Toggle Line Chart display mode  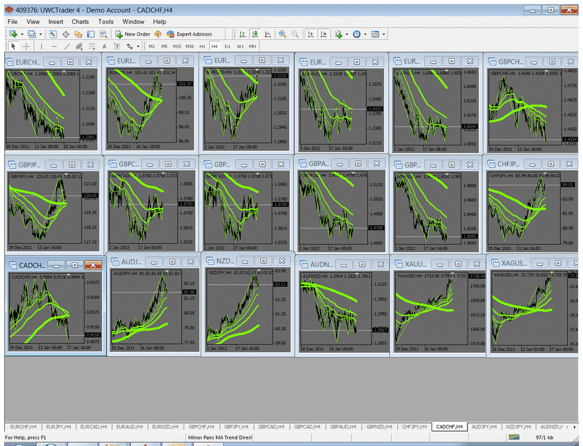coord(268,34)
